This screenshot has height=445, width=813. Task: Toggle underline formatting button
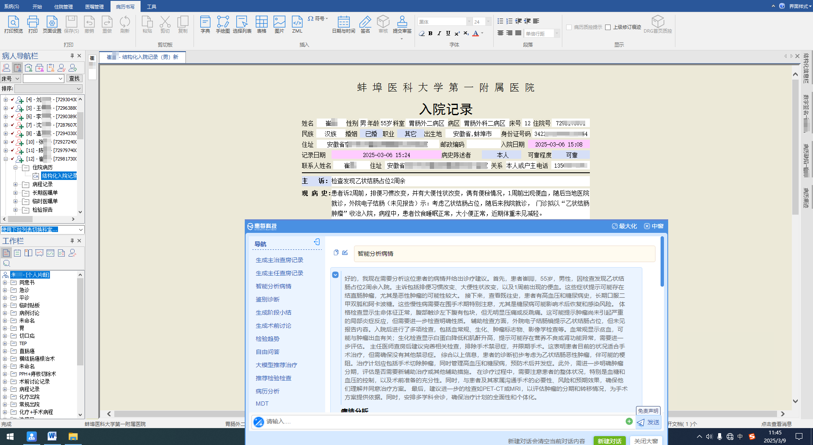coord(448,33)
